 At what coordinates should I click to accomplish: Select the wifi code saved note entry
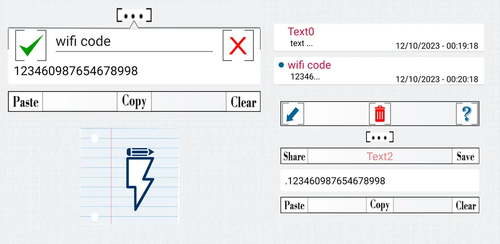pos(379,71)
